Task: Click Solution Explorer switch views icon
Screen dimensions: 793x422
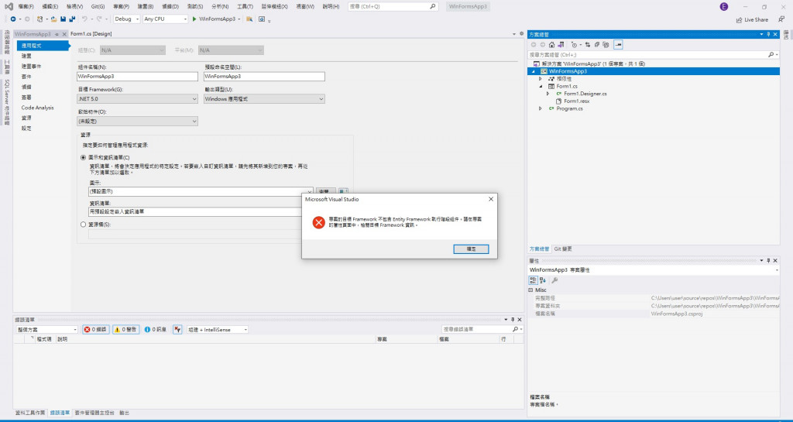Action: point(561,44)
